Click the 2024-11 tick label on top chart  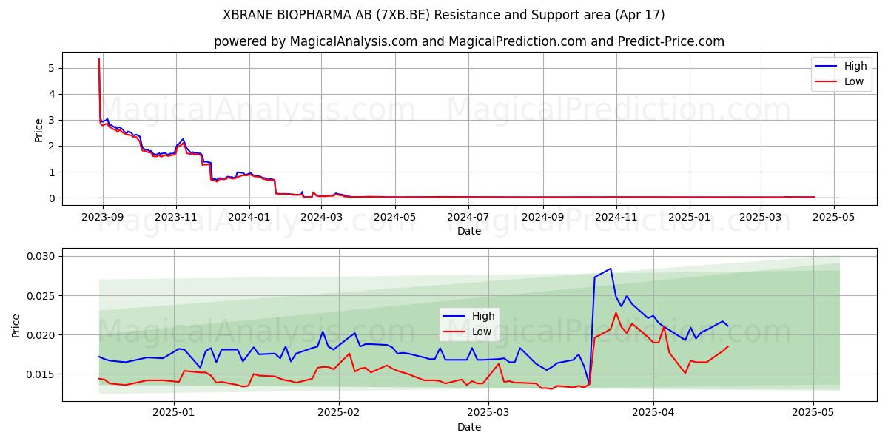click(616, 217)
